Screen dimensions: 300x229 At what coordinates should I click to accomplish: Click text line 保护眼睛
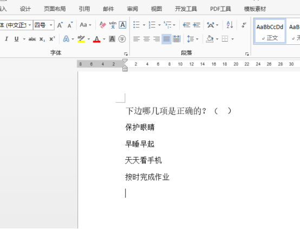point(140,127)
